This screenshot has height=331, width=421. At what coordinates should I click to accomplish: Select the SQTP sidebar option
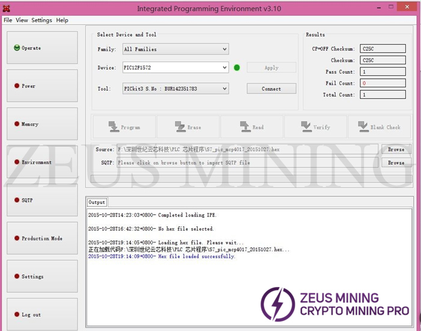coord(42,200)
